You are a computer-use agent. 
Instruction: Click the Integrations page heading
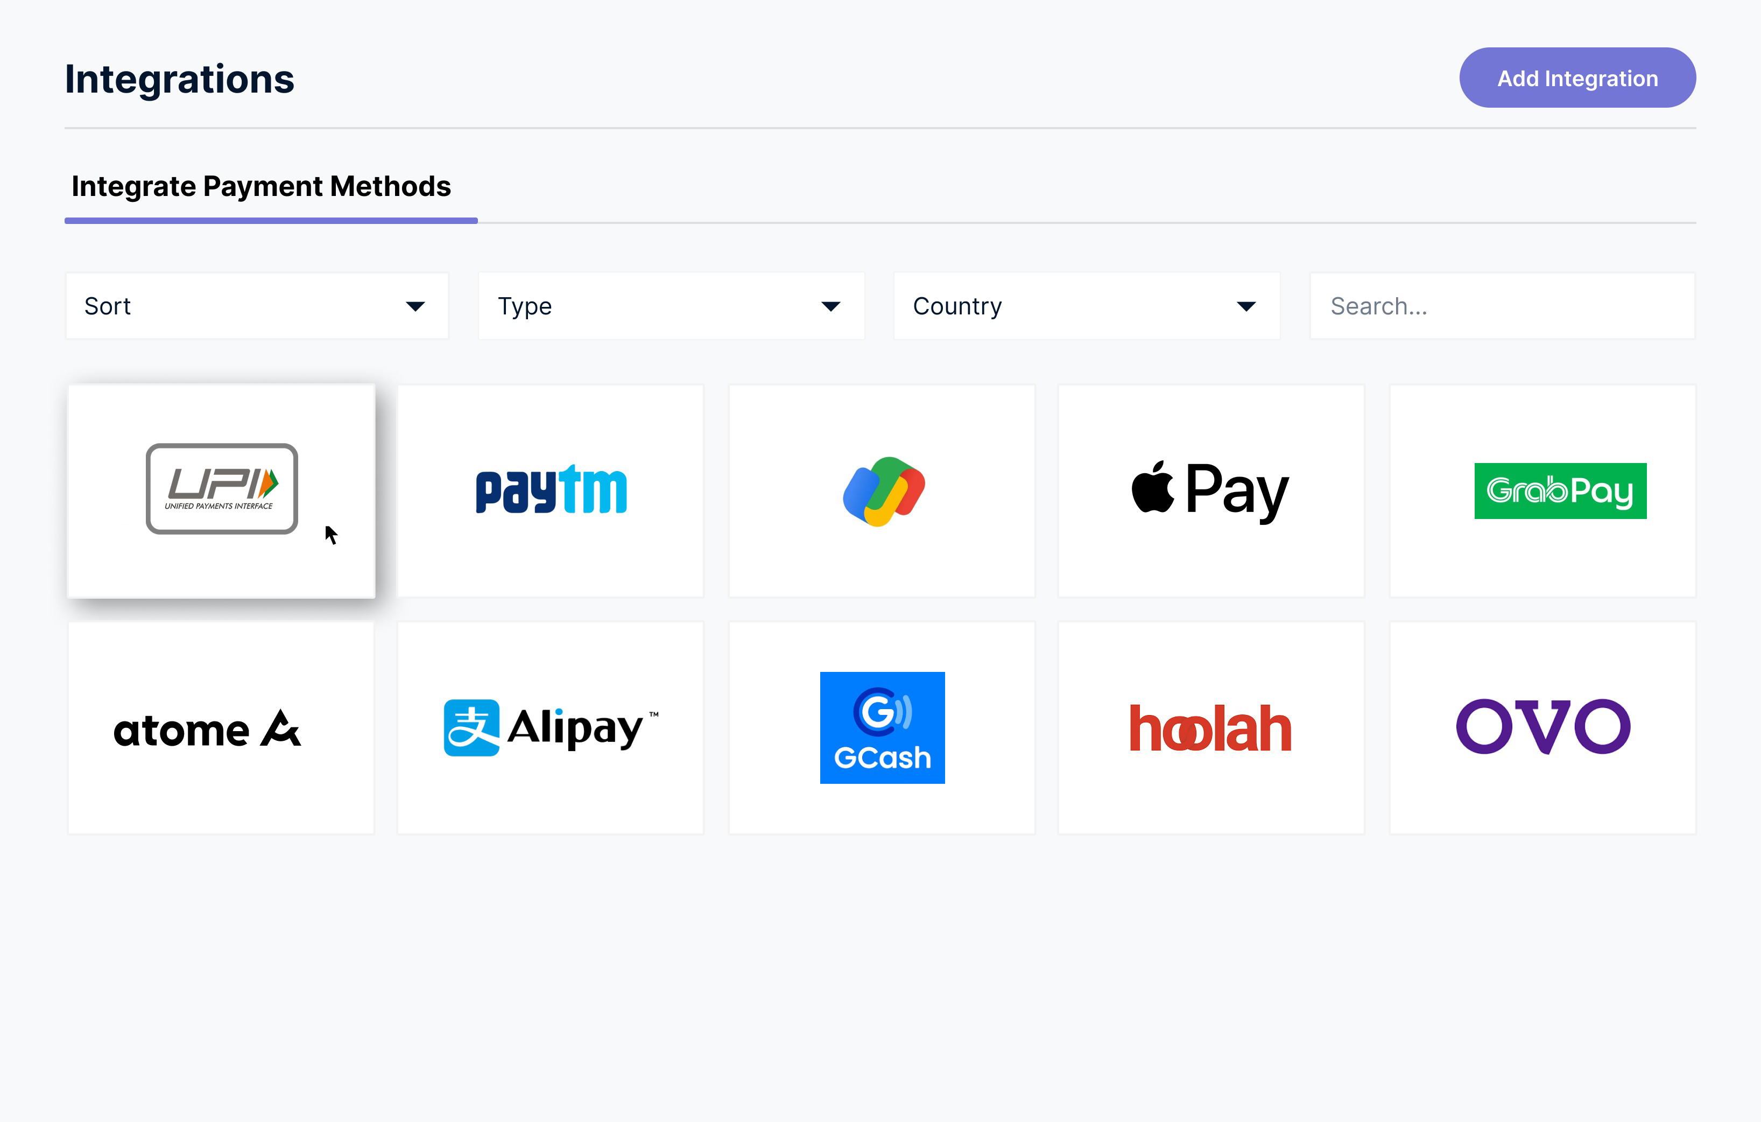tap(180, 79)
